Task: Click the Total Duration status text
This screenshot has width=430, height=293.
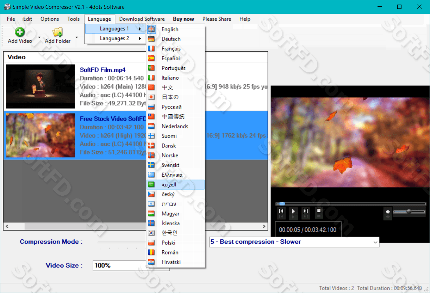Action: click(x=389, y=288)
